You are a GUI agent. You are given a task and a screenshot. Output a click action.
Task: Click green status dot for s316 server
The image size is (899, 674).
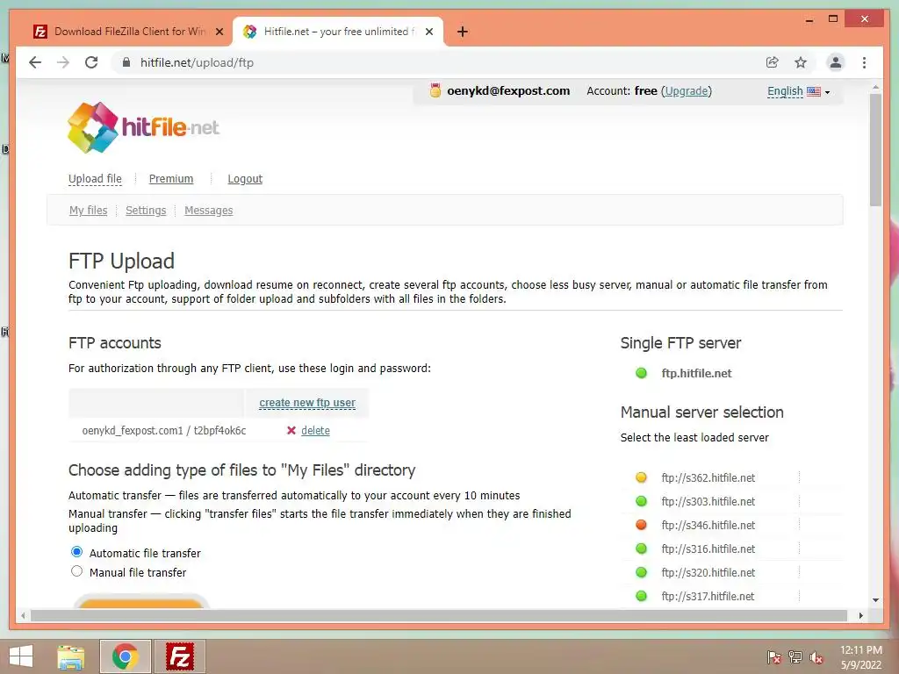[641, 549]
